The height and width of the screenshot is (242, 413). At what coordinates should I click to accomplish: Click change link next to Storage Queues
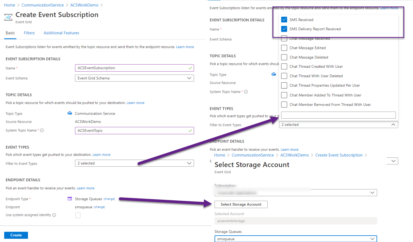pos(109,199)
